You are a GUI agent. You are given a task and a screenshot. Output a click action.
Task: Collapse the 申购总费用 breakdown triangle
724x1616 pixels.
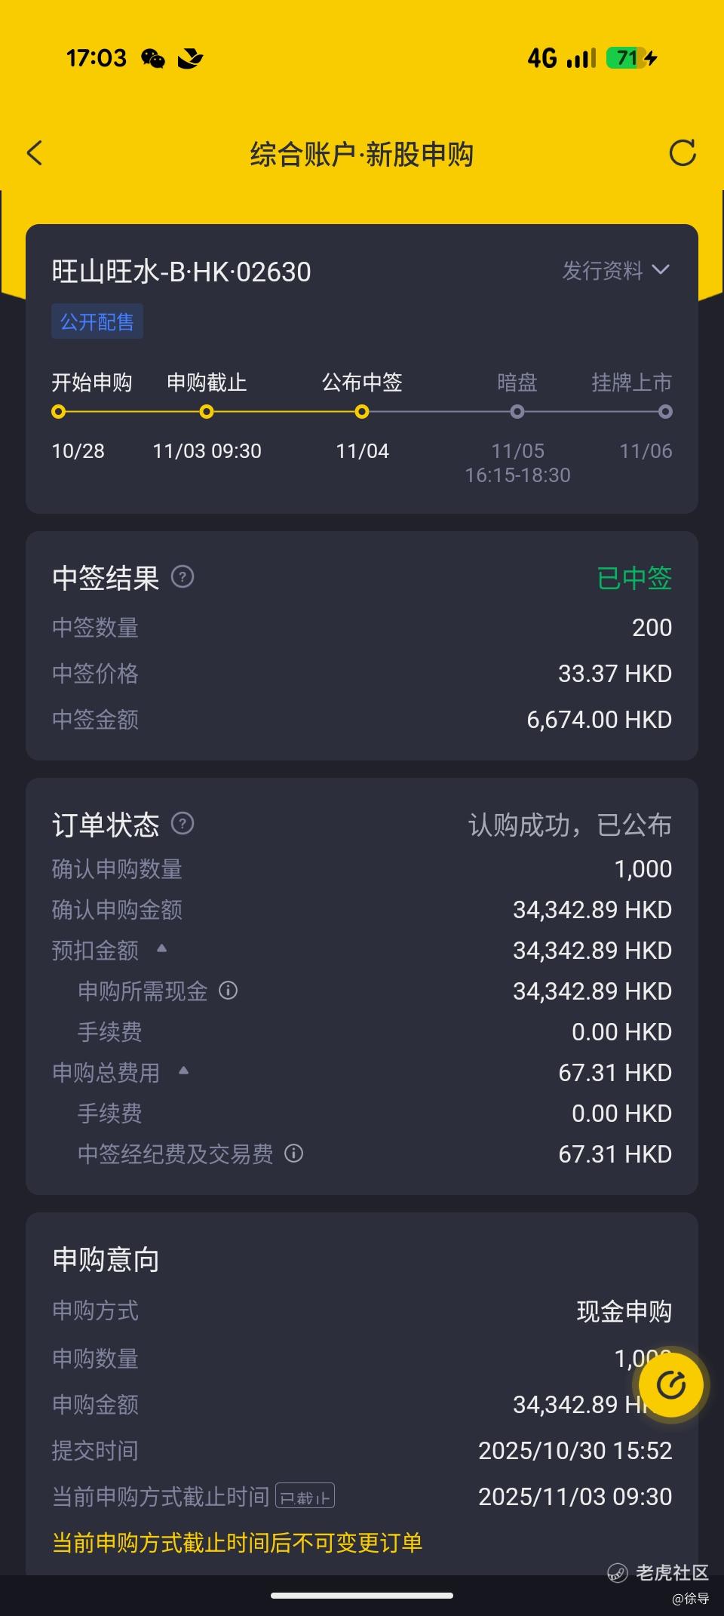(183, 1071)
